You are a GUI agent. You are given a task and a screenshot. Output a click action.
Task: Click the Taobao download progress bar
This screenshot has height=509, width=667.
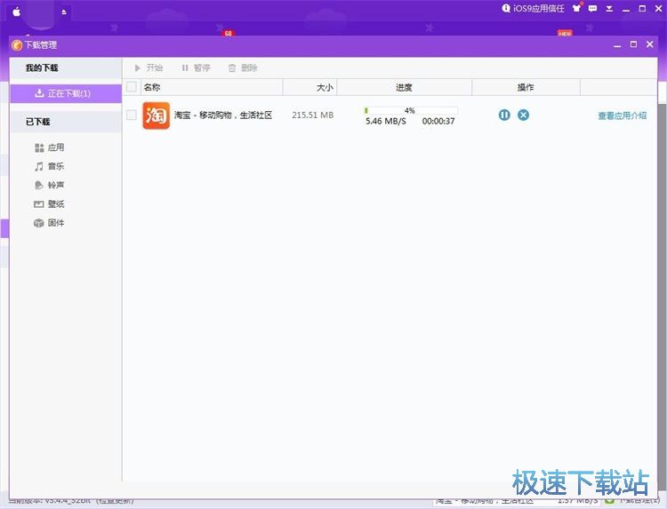(410, 111)
